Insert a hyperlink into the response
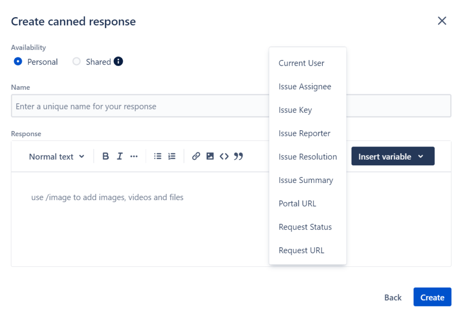Image resolution: width=462 pixels, height=316 pixels. click(x=196, y=156)
